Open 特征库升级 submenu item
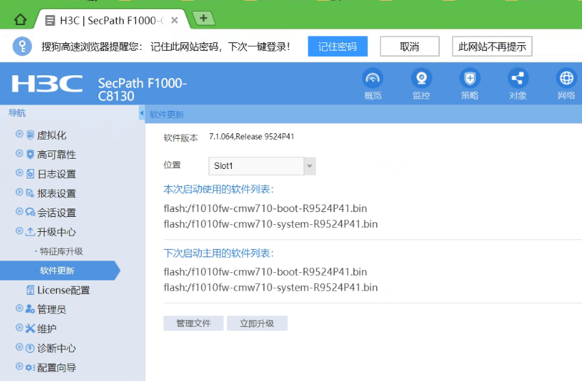The height and width of the screenshot is (381, 582). (x=62, y=252)
